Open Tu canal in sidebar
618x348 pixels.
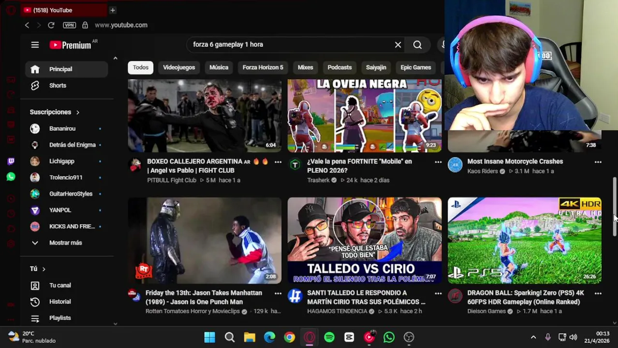(x=67, y=285)
